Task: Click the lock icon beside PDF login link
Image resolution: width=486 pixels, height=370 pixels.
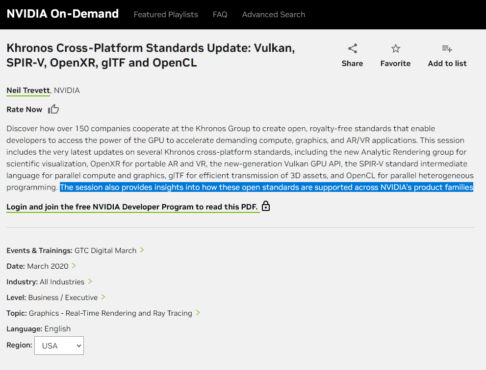Action: pyautogui.click(x=266, y=206)
